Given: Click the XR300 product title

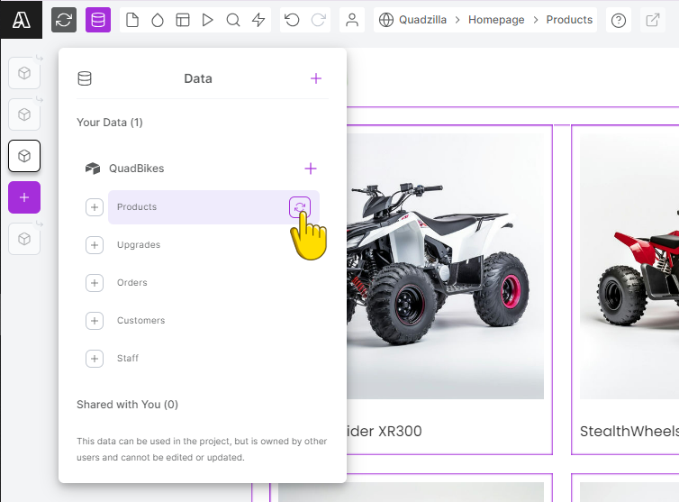Looking at the screenshot, I should coord(384,432).
